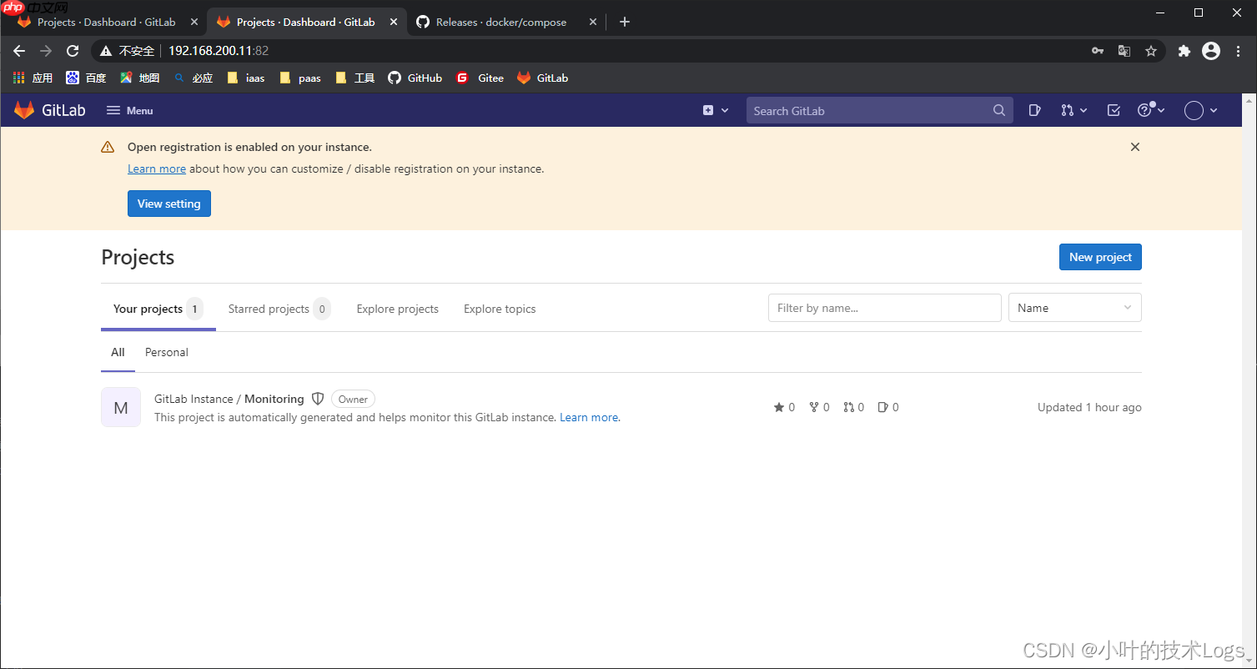1257x669 pixels.
Task: Click inside the Filter by name field
Action: (x=883, y=307)
